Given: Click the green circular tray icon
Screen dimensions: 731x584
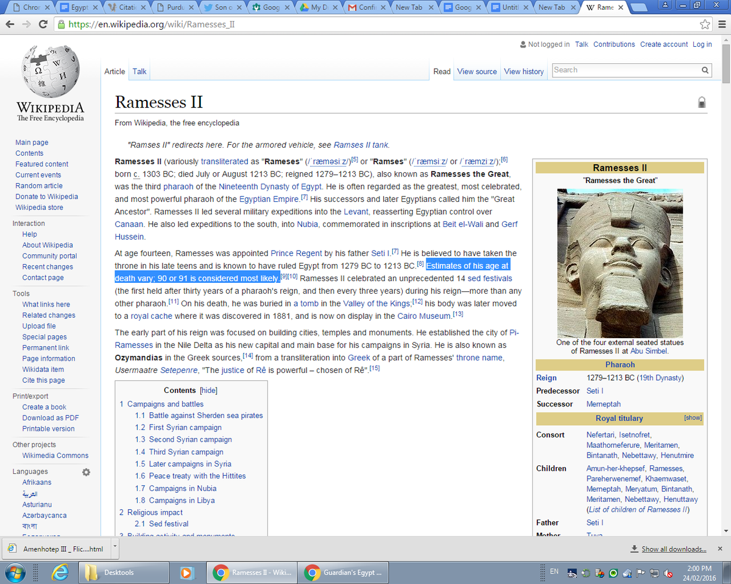Looking at the screenshot, I should [613, 573].
